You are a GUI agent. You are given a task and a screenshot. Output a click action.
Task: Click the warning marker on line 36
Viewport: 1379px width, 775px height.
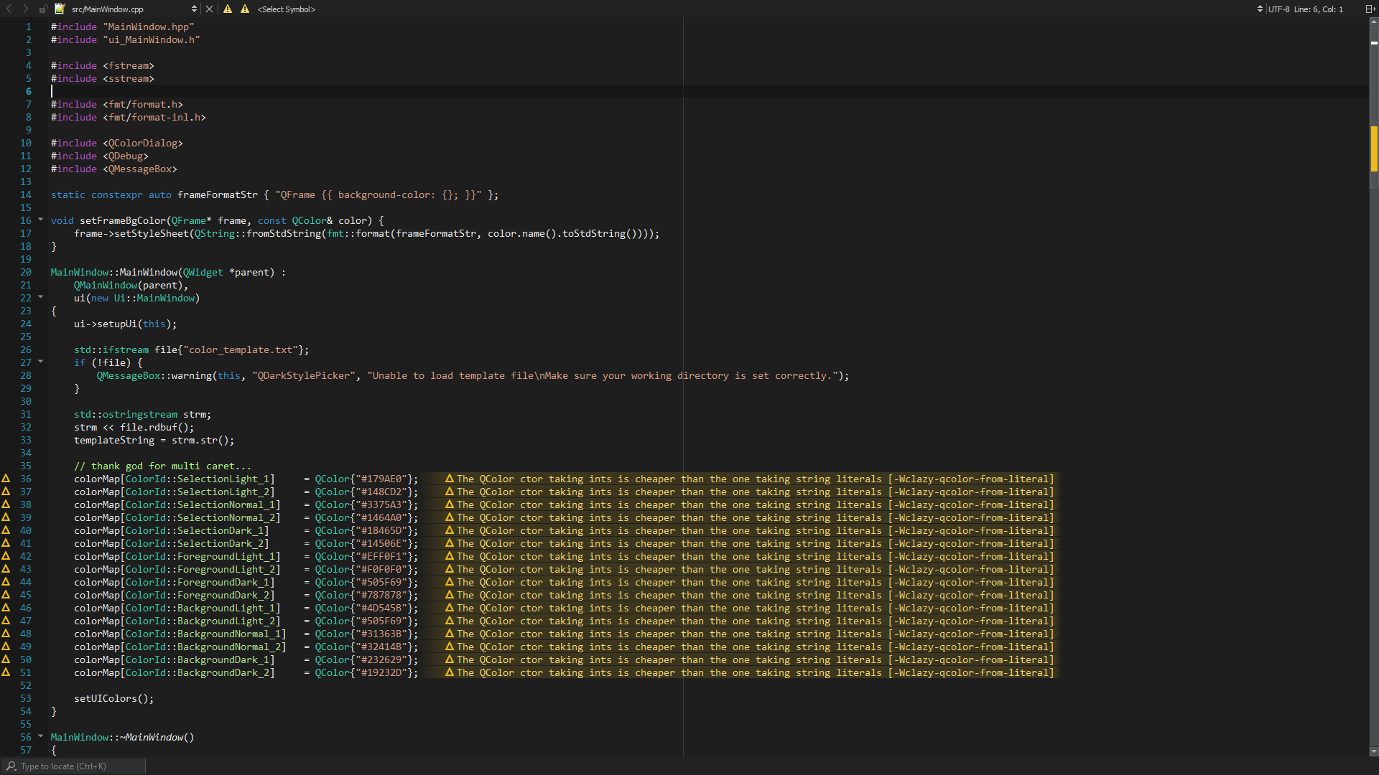click(x=6, y=479)
